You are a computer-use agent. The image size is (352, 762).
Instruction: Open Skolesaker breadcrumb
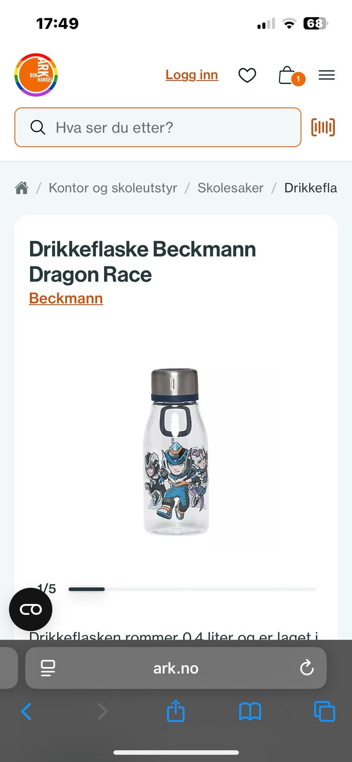pyautogui.click(x=231, y=188)
